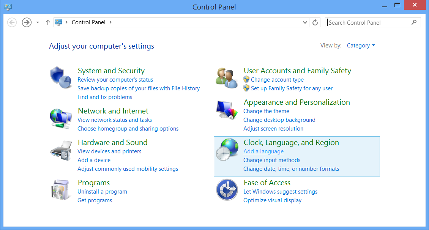Open User Accounts people icon
Viewport: 429px width, 230px height.
pos(227,78)
